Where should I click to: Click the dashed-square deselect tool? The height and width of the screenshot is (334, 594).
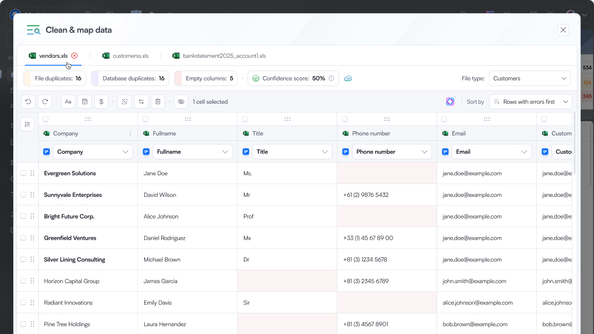tap(125, 102)
